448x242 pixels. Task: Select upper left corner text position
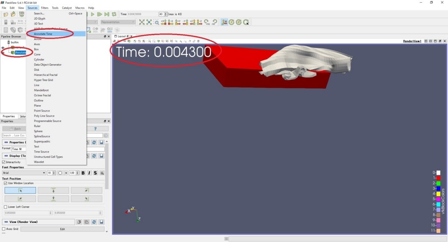pos(20,190)
